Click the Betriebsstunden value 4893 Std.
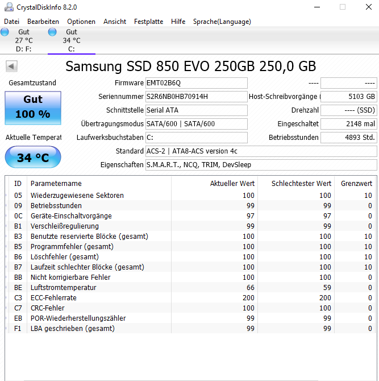Viewport: 379px width, 381px height. (x=349, y=138)
